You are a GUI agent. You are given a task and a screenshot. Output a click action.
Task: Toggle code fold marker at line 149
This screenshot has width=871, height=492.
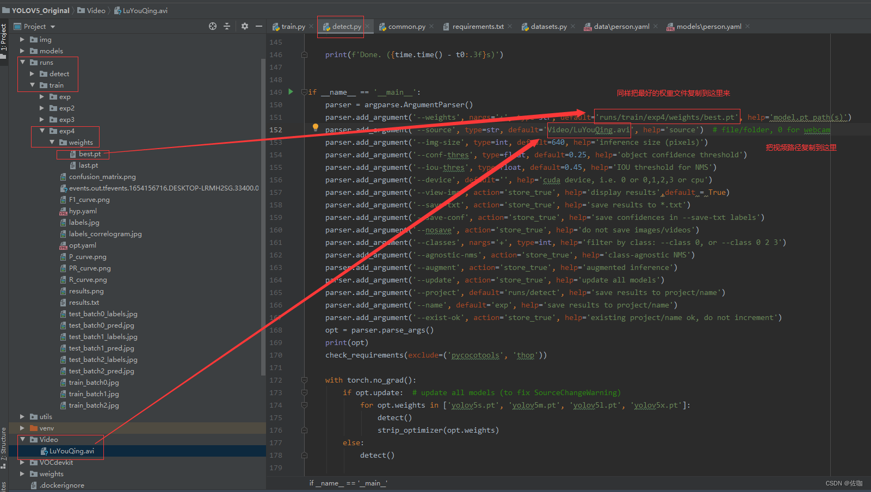pos(304,92)
